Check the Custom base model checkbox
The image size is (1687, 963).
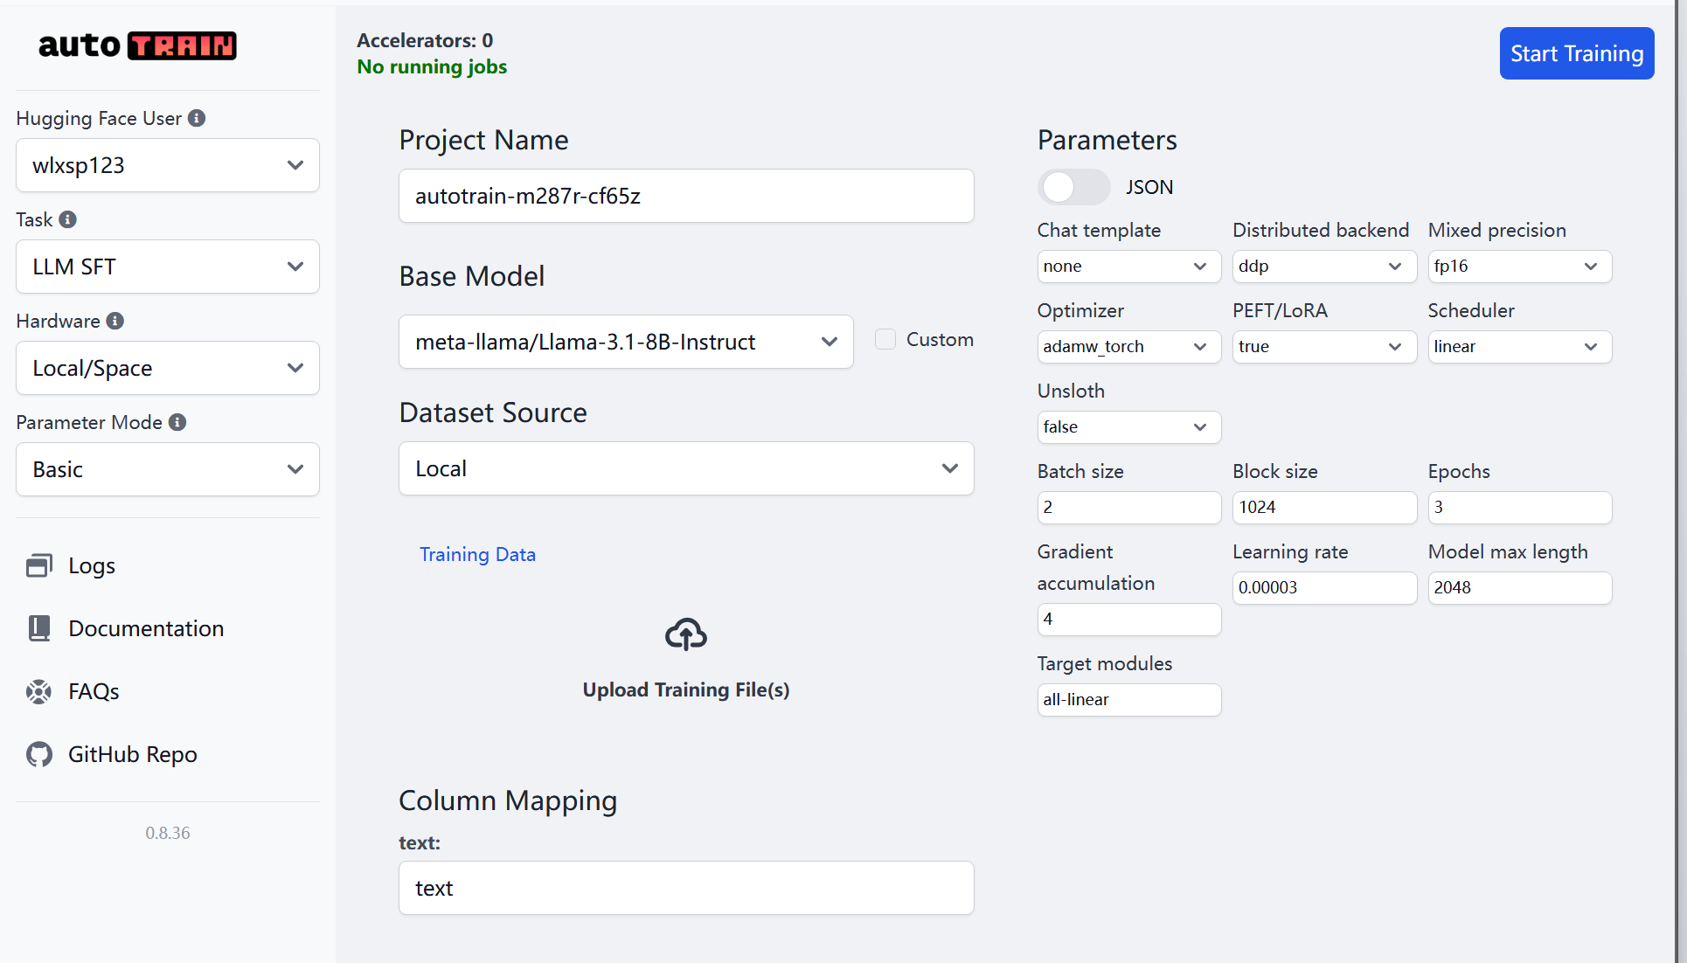pyautogui.click(x=885, y=339)
